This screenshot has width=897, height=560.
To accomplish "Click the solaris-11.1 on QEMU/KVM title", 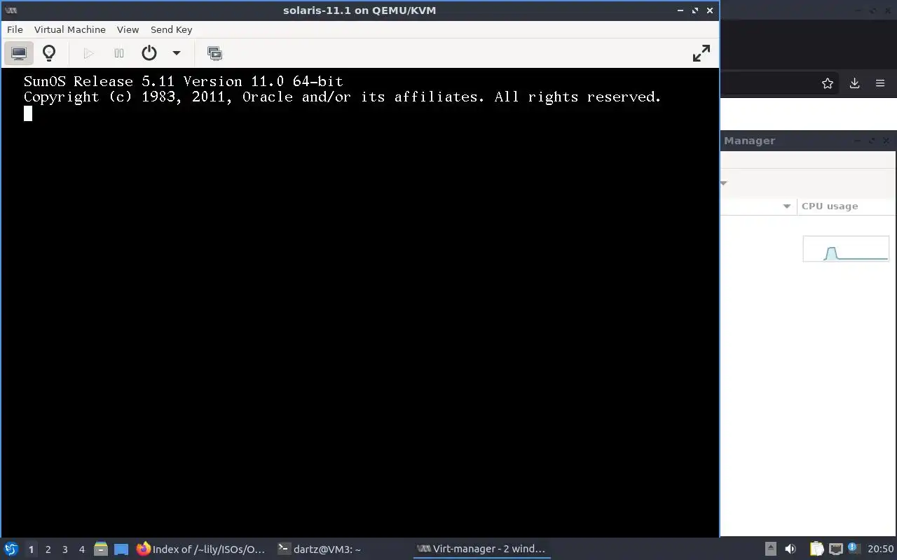I will click(x=360, y=10).
